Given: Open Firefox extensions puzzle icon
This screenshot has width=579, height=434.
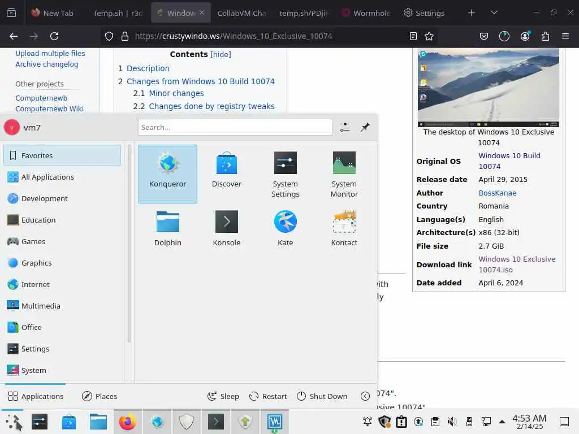Looking at the screenshot, I should click(545, 36).
